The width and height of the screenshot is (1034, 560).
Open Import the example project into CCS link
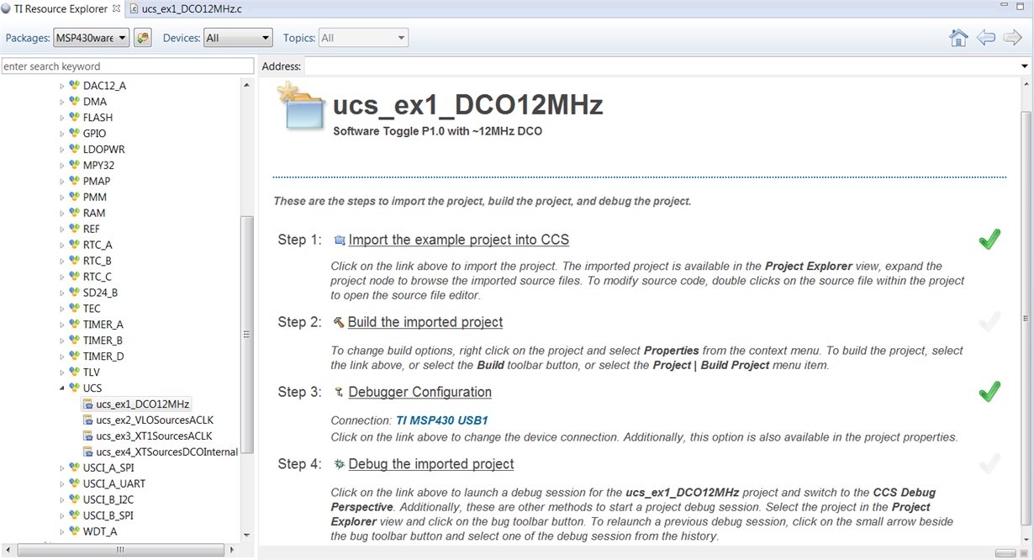pyautogui.click(x=459, y=240)
